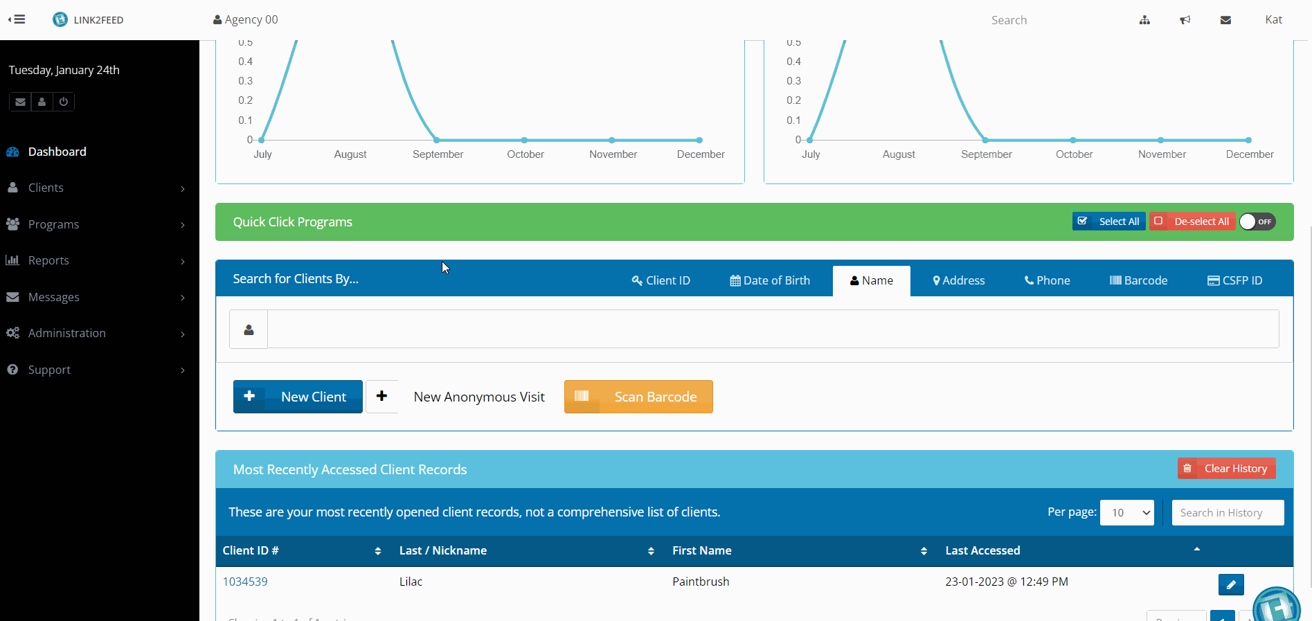
Task: Switch to the Date of Birth search tab
Action: pos(770,280)
